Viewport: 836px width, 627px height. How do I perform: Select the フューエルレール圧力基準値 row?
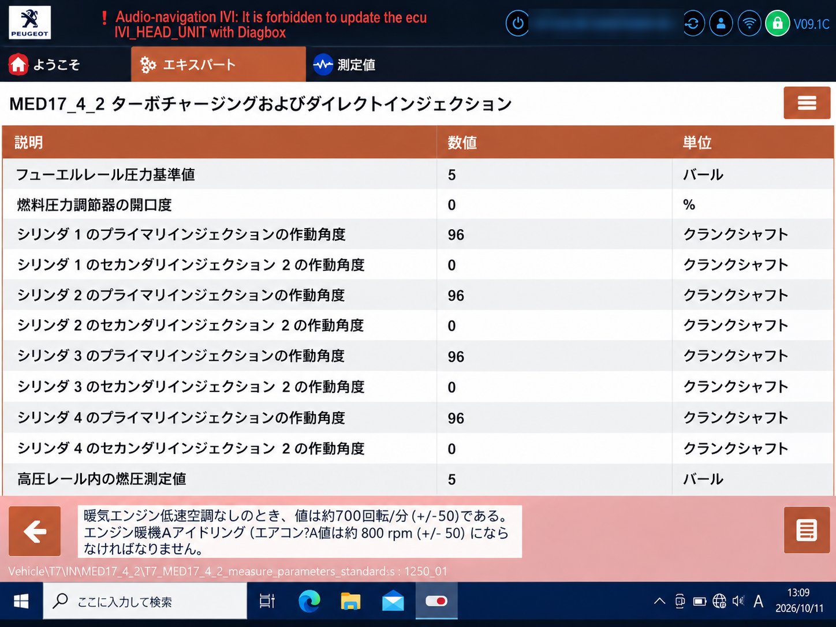(x=418, y=174)
